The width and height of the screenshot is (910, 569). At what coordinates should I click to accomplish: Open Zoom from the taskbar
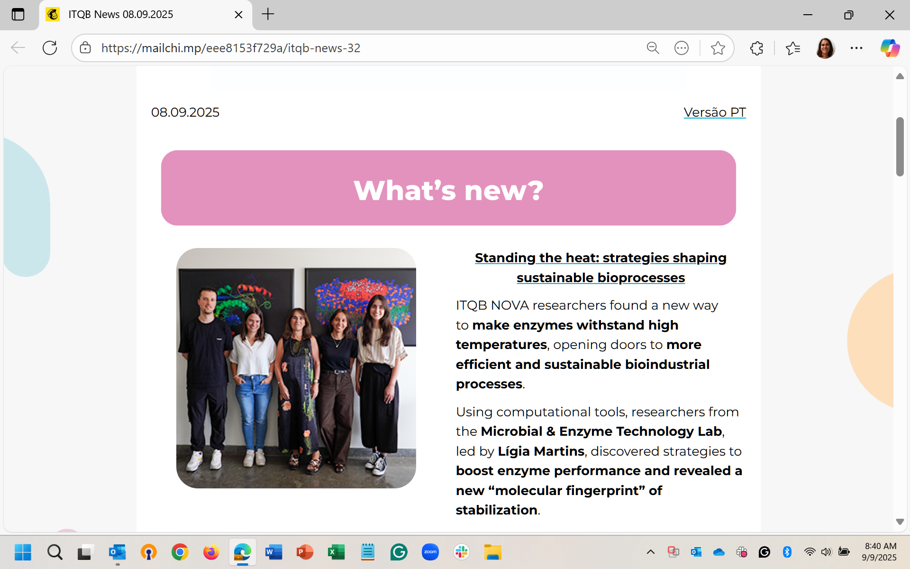(x=430, y=552)
